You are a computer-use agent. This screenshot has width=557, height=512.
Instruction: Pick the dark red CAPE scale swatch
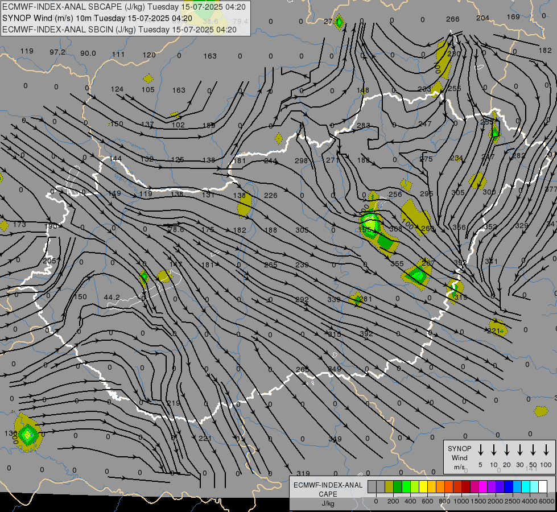pos(466,487)
